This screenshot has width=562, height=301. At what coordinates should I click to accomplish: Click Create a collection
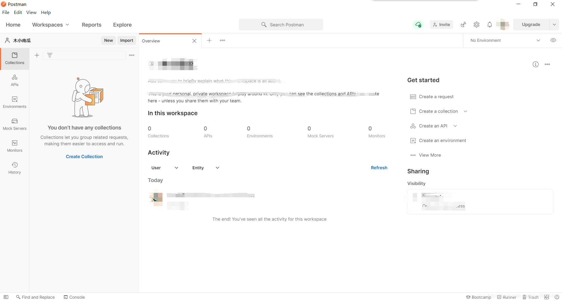coord(434,111)
